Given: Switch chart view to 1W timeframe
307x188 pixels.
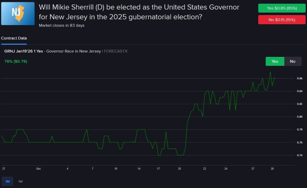Looking at the screenshot, I should (x=20, y=181).
